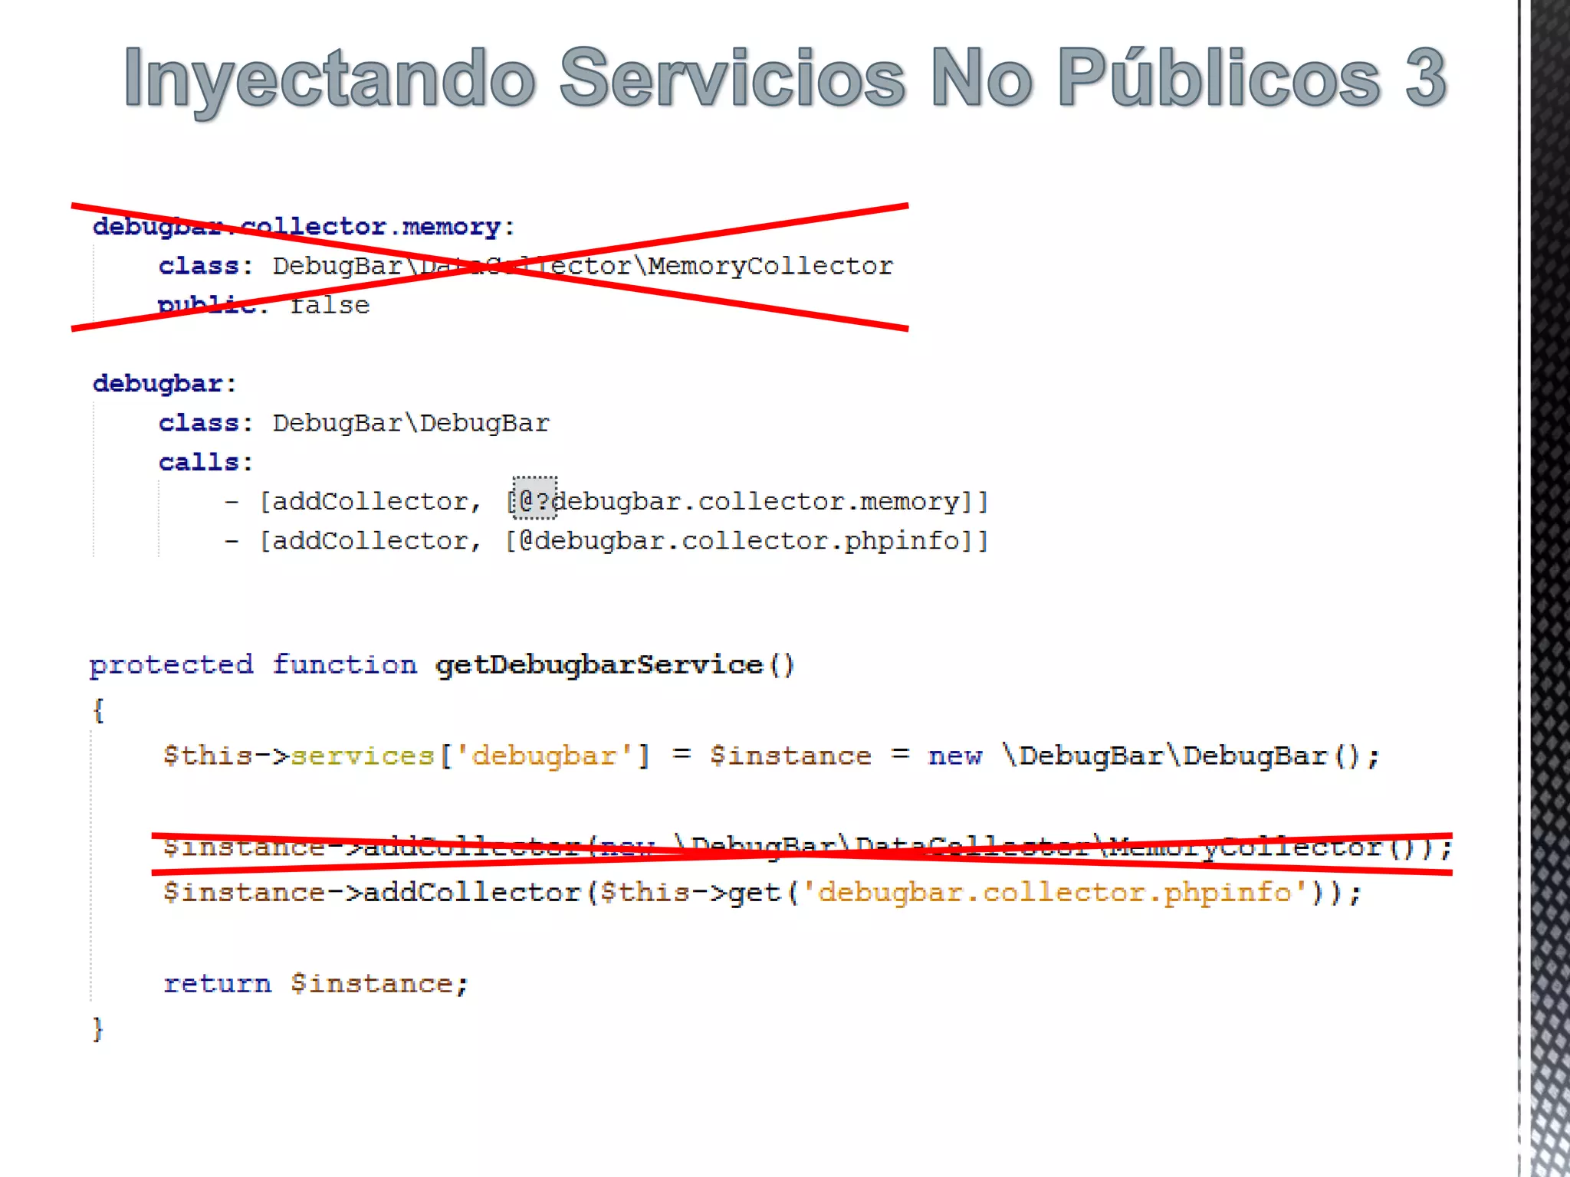Click the 'debugbar:' service key

[x=165, y=383]
